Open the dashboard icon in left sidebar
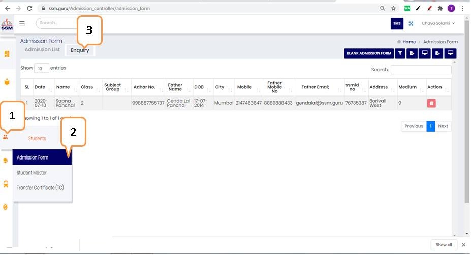Image resolution: width=472 pixels, height=255 pixels. coord(7,54)
